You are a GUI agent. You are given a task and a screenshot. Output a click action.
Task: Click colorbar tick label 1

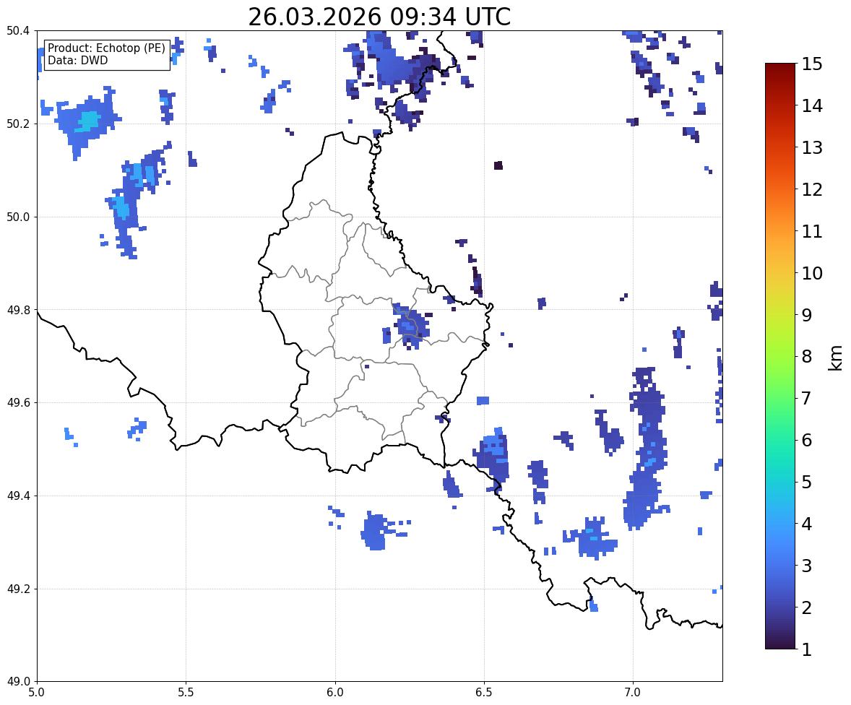807,649
